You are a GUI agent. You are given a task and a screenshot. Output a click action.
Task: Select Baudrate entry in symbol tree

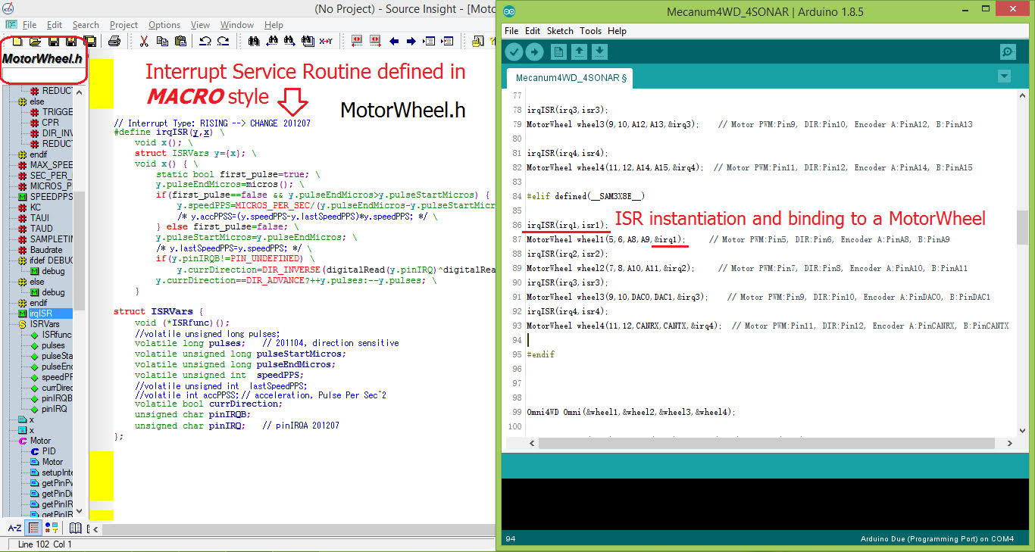[x=46, y=250]
